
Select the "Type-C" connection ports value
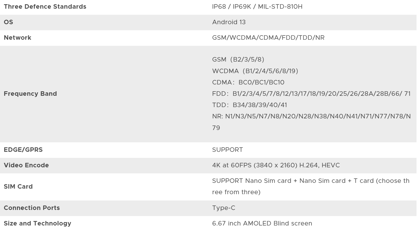point(224,208)
